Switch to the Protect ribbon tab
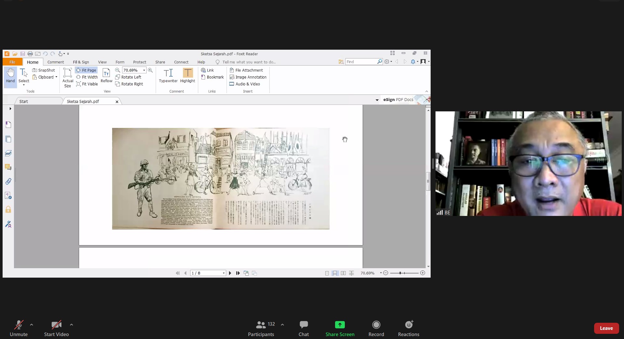Viewport: 624px width, 339px height. coord(139,62)
